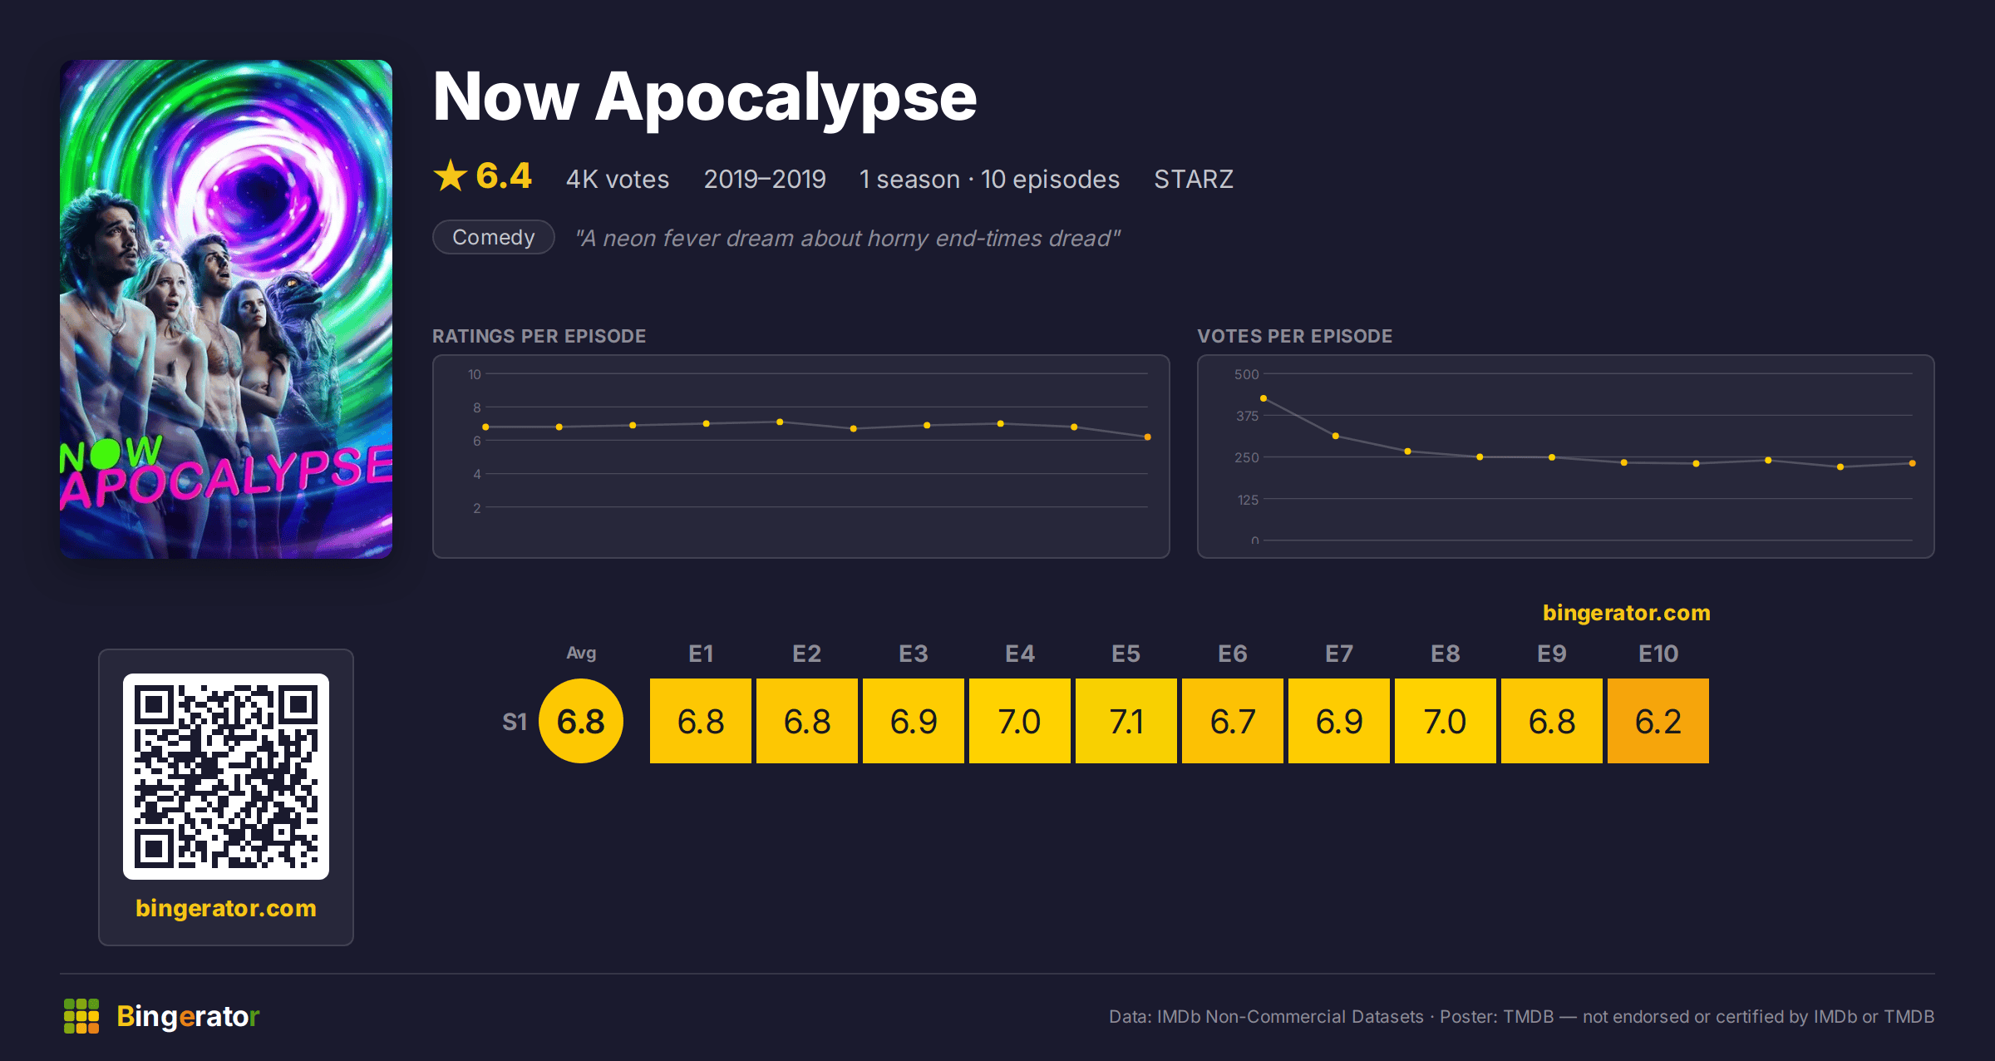Click the Now Apocalypse title heading

point(705,98)
